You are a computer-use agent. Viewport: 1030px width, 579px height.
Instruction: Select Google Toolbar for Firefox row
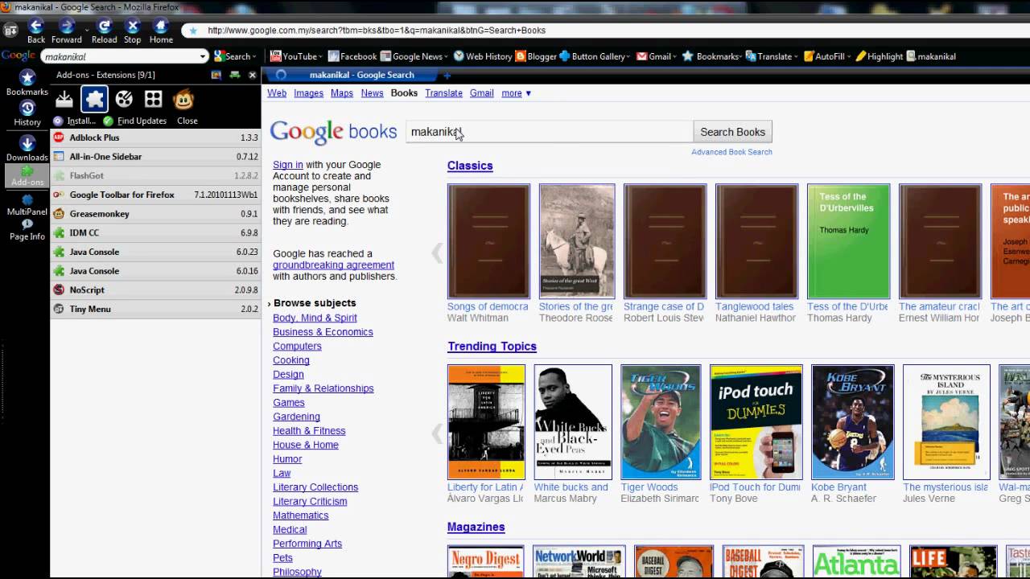155,195
